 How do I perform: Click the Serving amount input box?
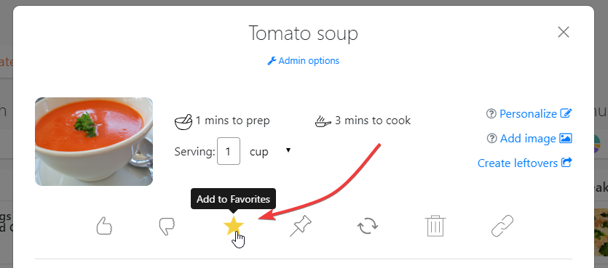[229, 151]
